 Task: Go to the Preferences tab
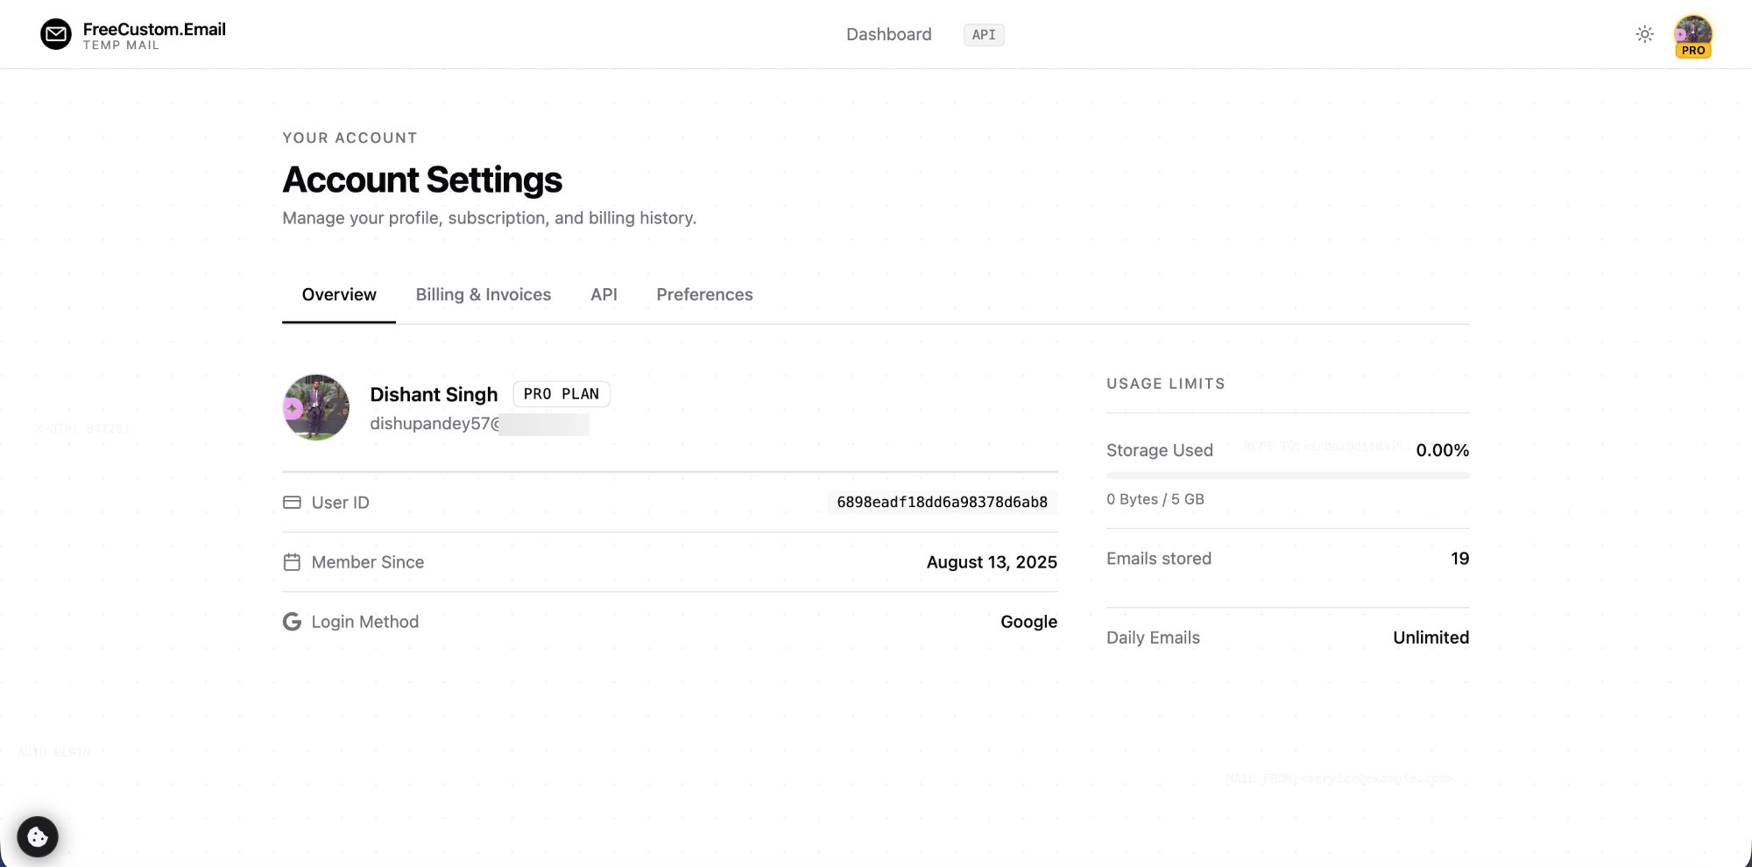coord(704,295)
